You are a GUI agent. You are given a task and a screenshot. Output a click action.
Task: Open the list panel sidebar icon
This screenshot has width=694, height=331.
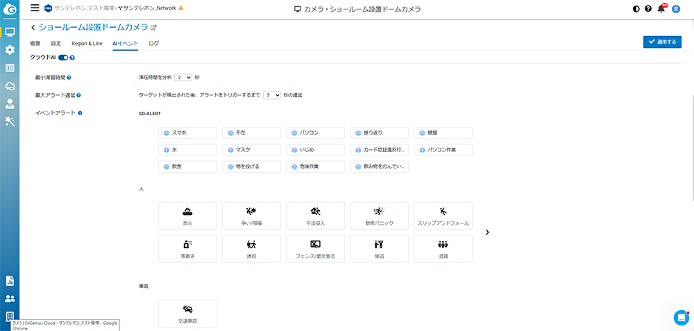coord(10,68)
